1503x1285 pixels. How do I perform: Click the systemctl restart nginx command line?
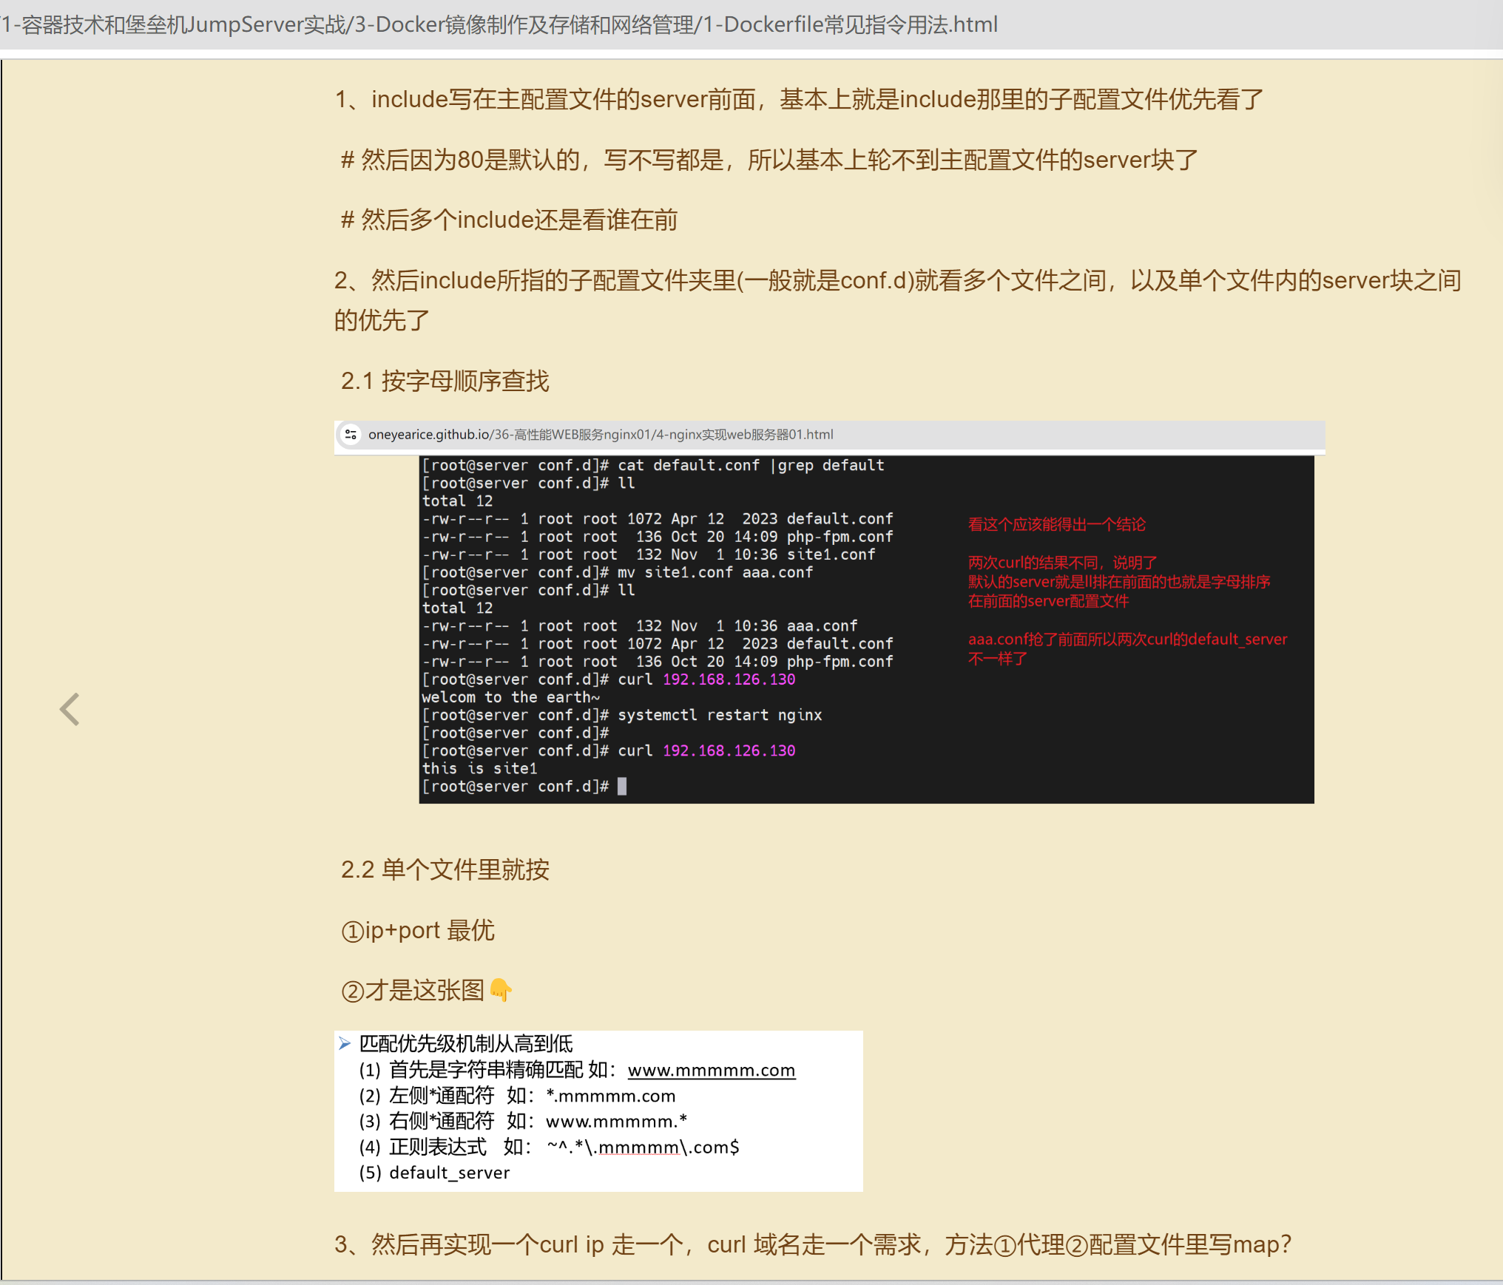coord(718,714)
